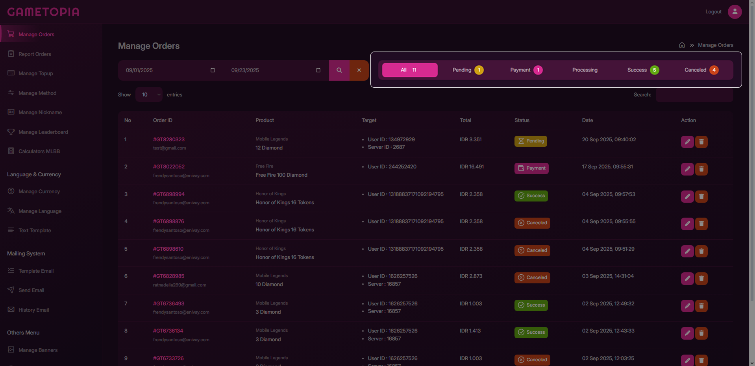Click Payment status badge for #GT8022052

(x=531, y=168)
